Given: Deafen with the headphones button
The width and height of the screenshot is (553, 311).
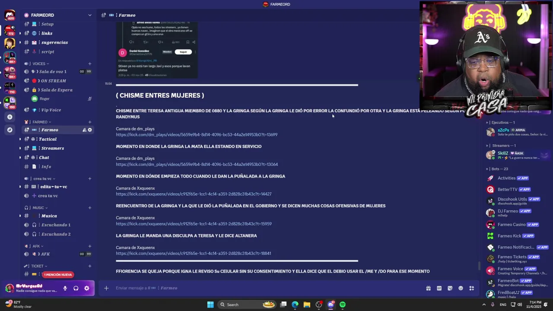Looking at the screenshot, I should tap(76, 288).
